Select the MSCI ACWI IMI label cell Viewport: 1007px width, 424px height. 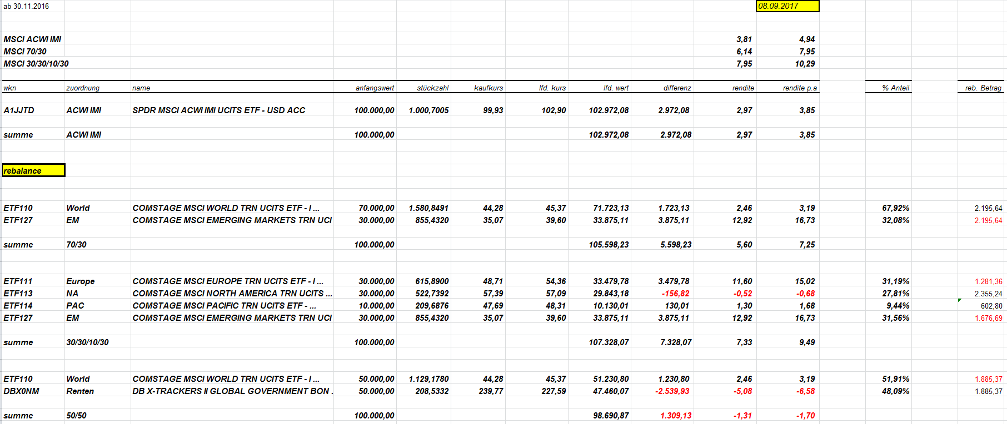33,39
